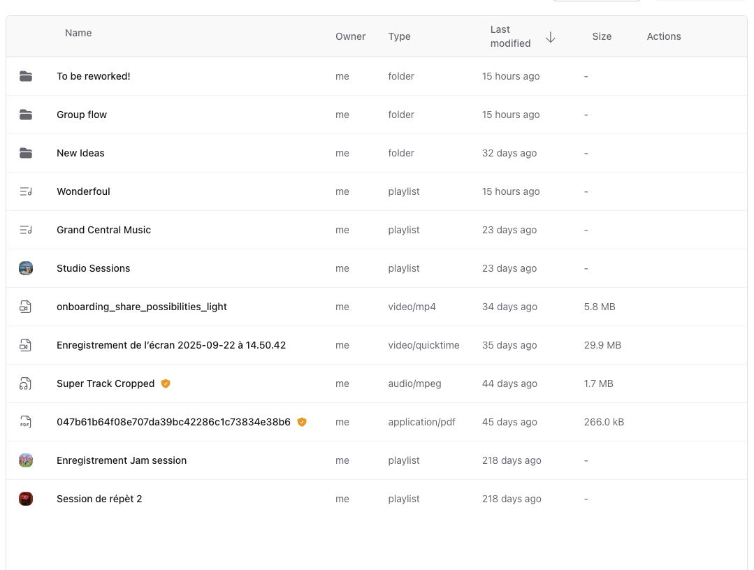Click the Enregistrement Jam session artwork
Viewport: 754px width, 570px height.
point(26,460)
